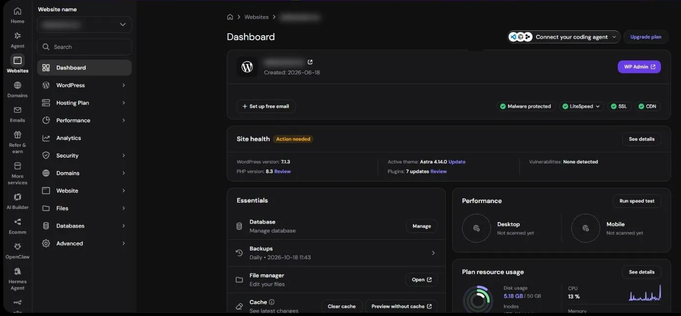
Task: Click the WordPress logo on site card
Action: pos(247,67)
